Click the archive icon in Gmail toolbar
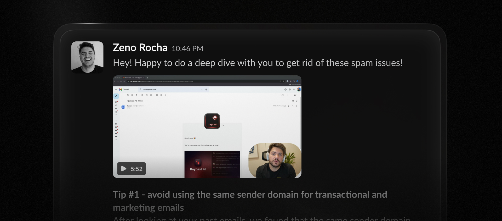Viewport: 502px width, 221px height. click(x=128, y=95)
